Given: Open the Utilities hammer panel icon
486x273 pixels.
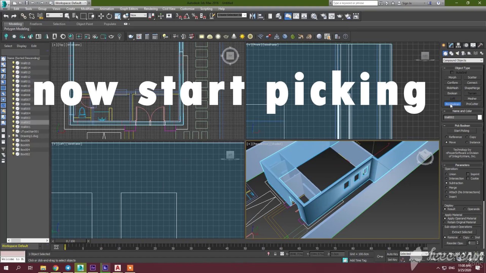Looking at the screenshot, I should tap(480, 45).
